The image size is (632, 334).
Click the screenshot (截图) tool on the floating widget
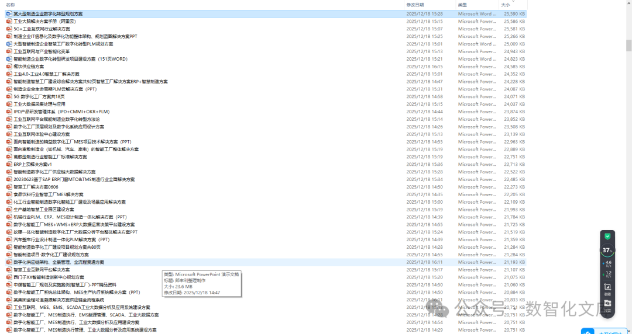coord(607,288)
